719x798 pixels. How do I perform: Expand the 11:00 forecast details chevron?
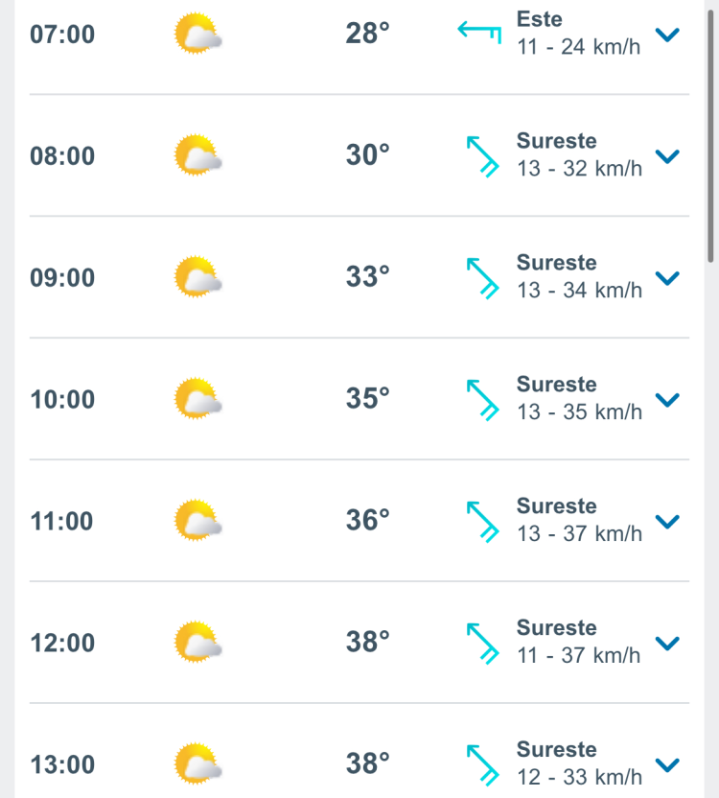coord(667,521)
